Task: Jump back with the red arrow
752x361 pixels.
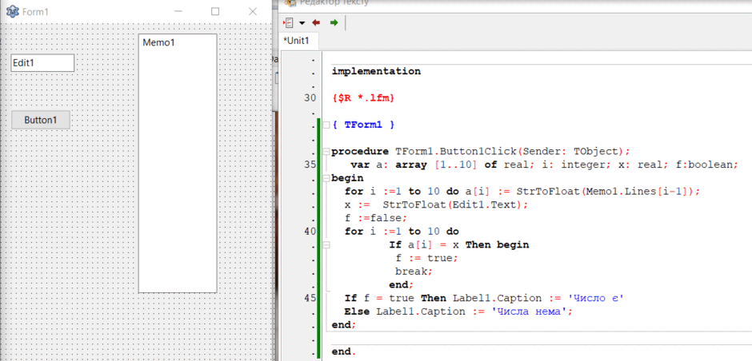Action: [x=316, y=22]
